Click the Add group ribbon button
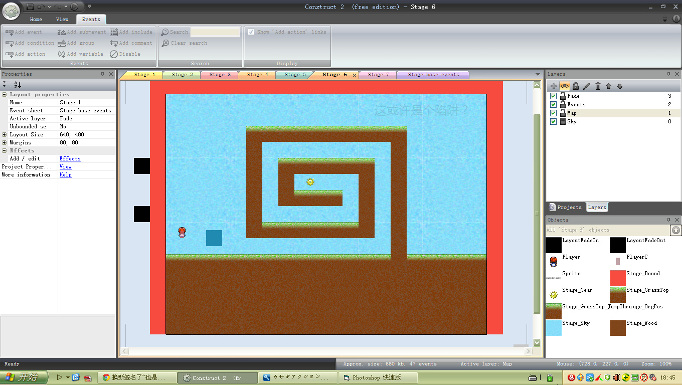Viewport: 682px width, 385px height. point(76,43)
